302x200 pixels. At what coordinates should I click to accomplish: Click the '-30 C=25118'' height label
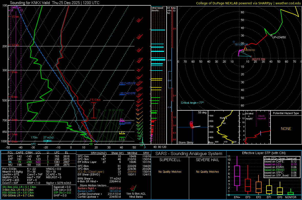128,83
